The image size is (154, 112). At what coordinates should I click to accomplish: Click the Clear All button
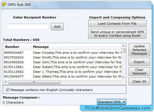coord(139,81)
